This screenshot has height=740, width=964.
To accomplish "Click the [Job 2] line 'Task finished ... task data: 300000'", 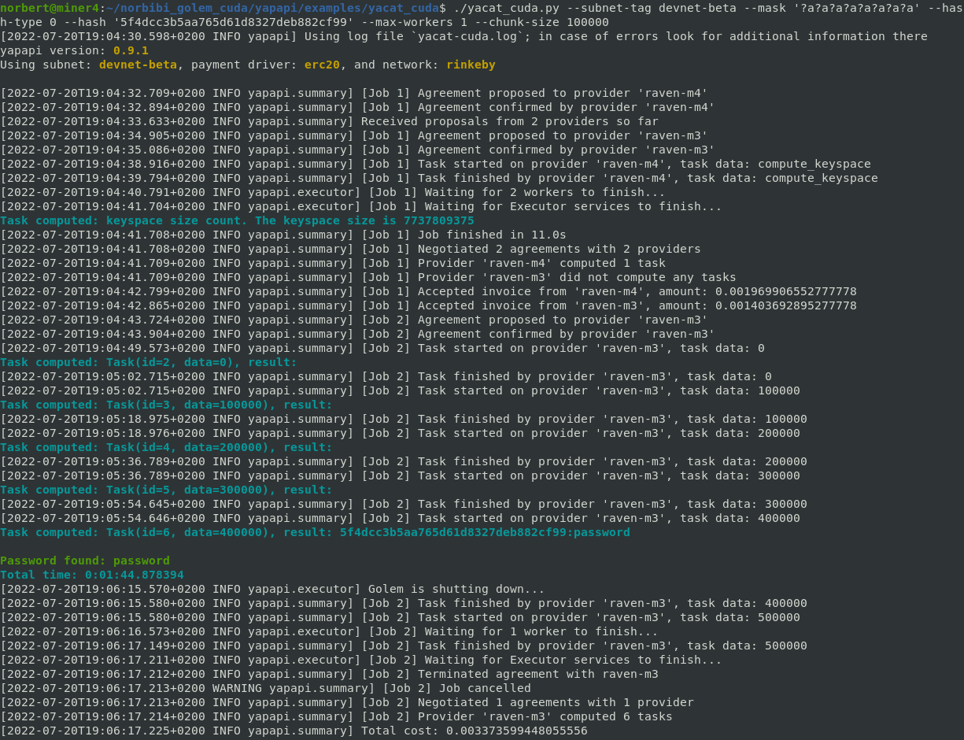I will [404, 504].
